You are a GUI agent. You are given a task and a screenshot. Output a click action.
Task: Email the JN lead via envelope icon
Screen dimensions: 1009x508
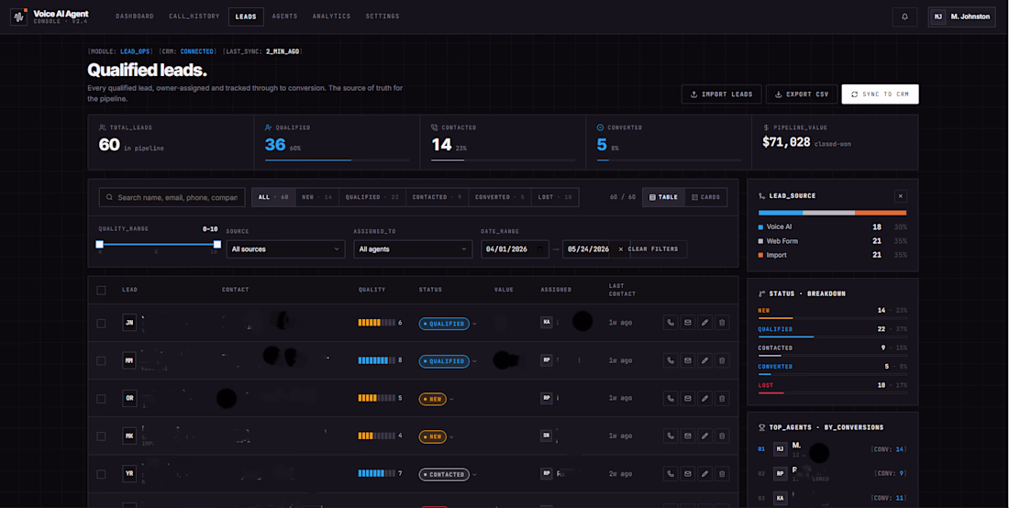coord(687,323)
